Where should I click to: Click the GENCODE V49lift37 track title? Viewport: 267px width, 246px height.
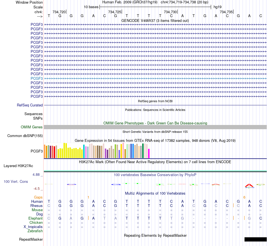pos(155,20)
